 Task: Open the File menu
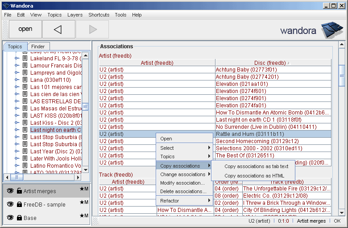point(8,15)
